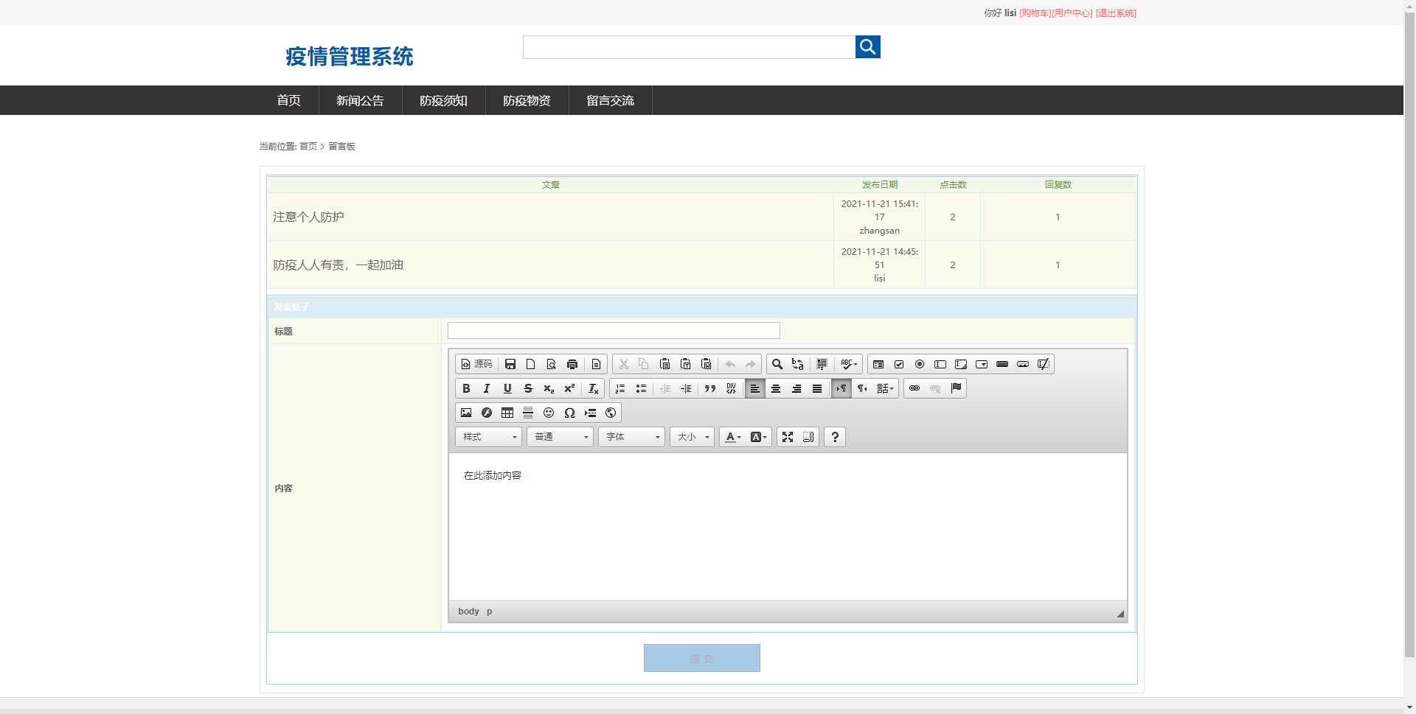Click the Anchor flag icon

956,388
